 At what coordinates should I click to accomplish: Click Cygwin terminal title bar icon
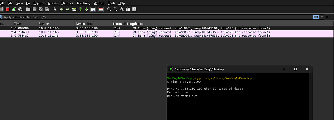171,69
